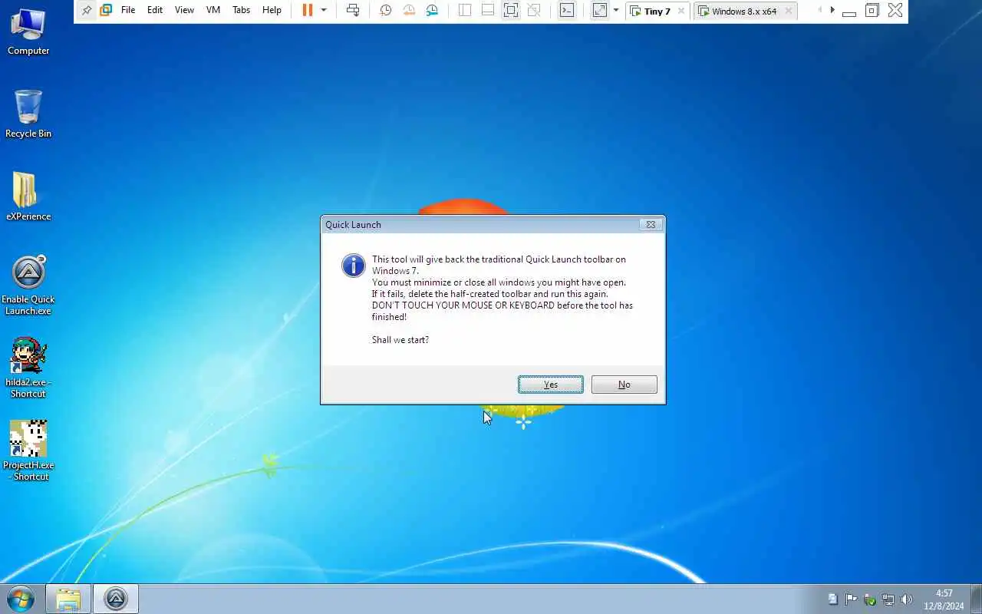982x614 pixels.
Task: Click Send Ctrl+Alt+Del toolbar icon
Action: pos(353,10)
